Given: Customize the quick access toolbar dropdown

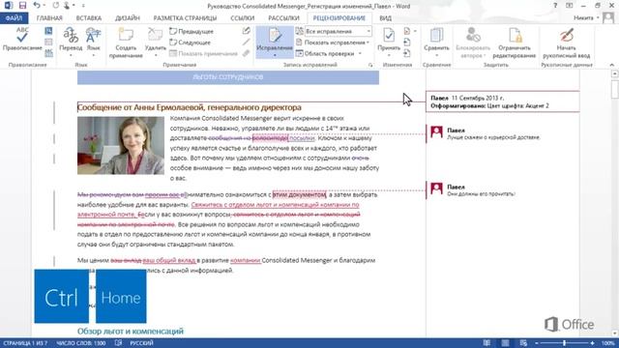Looking at the screenshot, I should (x=83, y=6).
